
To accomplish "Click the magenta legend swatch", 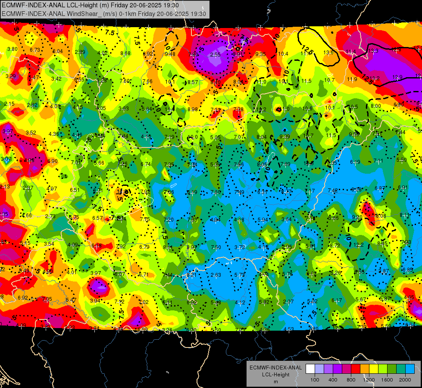I will pos(347,369).
